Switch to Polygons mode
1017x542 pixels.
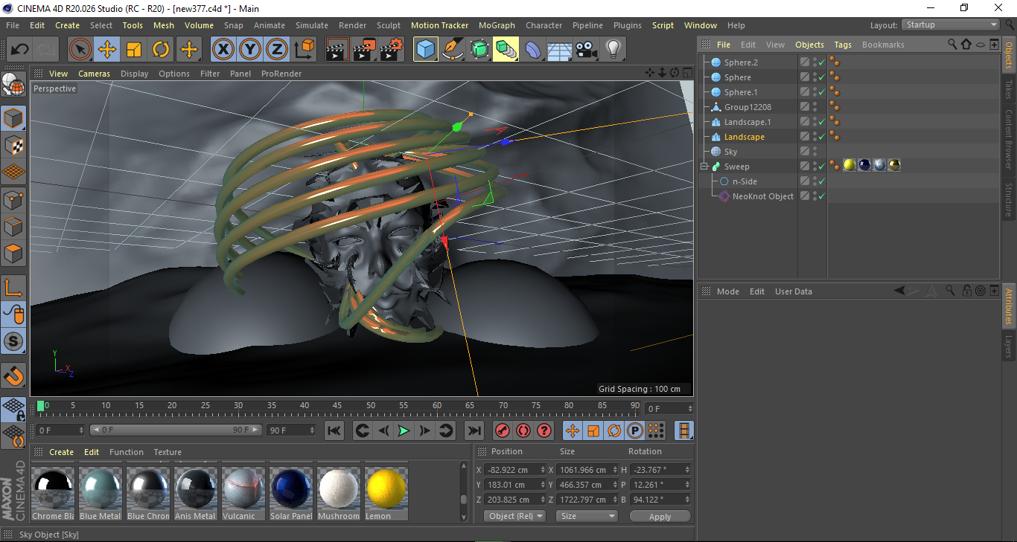click(13, 254)
